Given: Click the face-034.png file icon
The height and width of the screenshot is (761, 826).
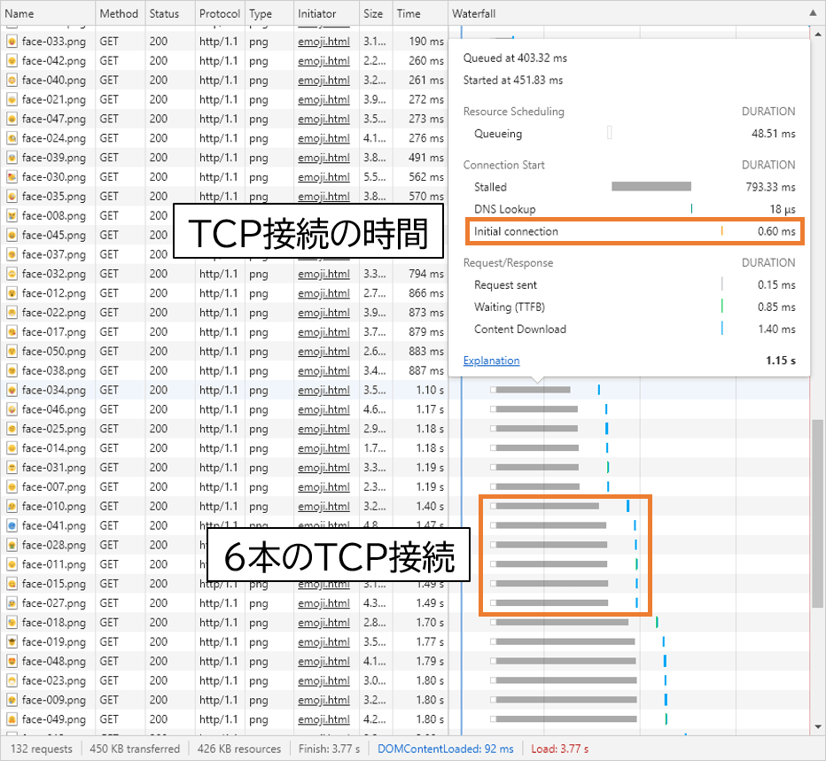Looking at the screenshot, I should [x=12, y=390].
